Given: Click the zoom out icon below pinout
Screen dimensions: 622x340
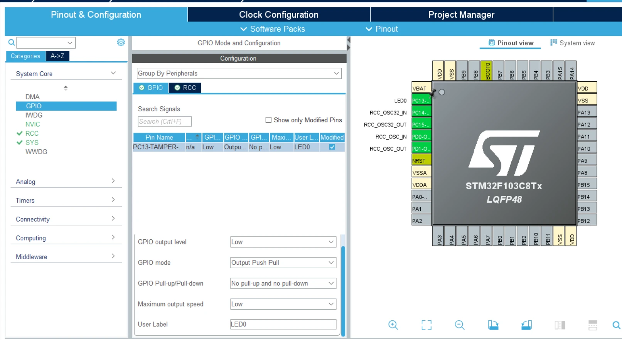Looking at the screenshot, I should [x=460, y=325].
